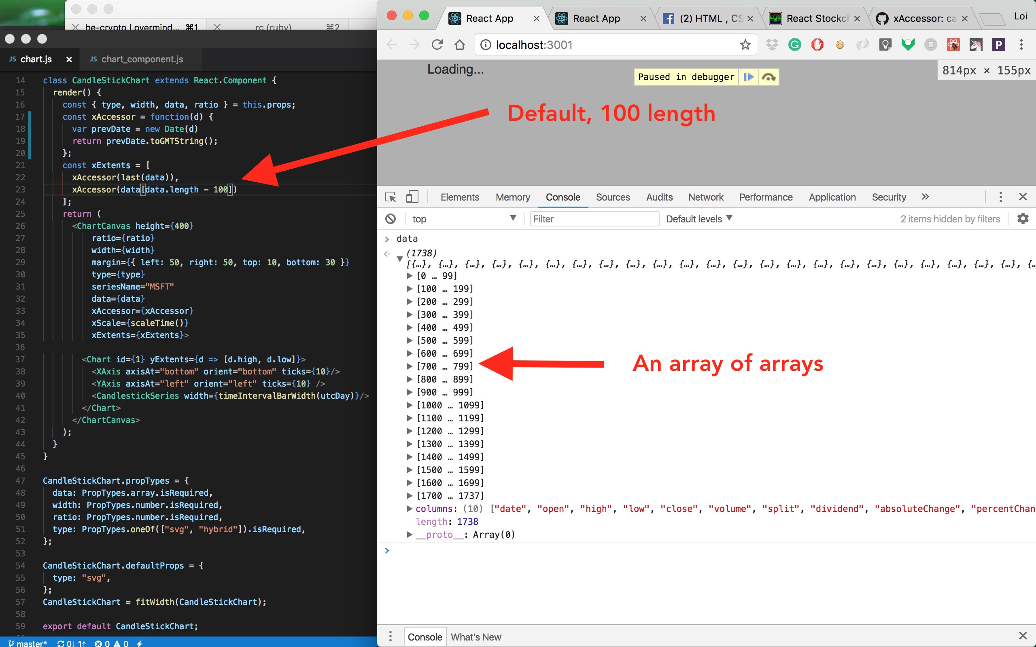Toggle device toolbar in DevTools
This screenshot has width=1036, height=647.
412,197
